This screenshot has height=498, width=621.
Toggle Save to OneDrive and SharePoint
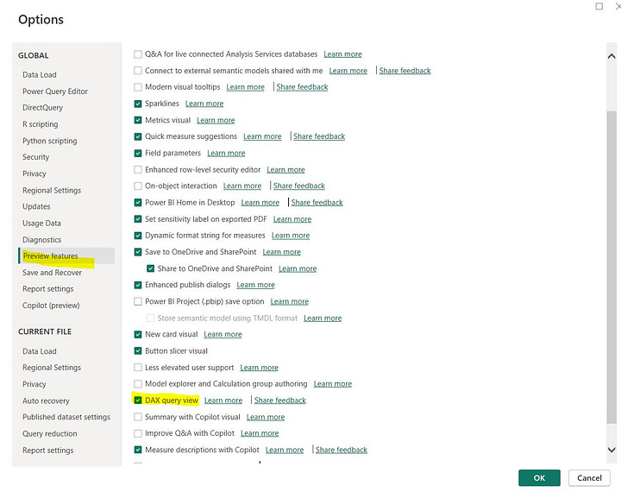tap(138, 252)
